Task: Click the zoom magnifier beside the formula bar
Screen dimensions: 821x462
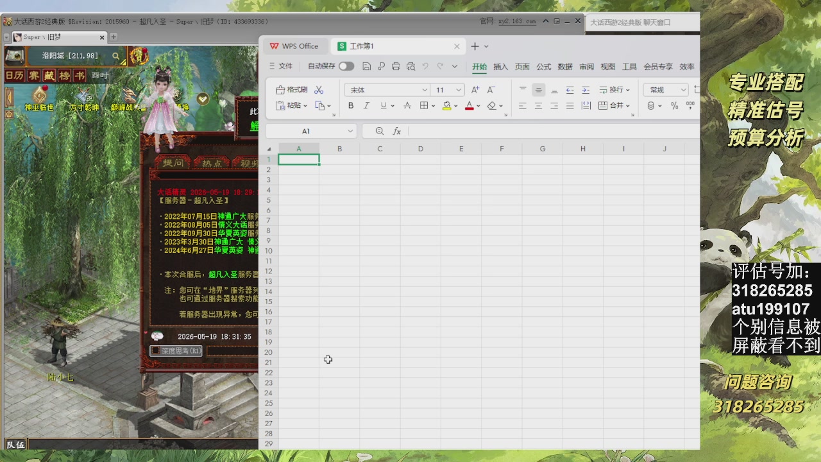Action: pyautogui.click(x=380, y=131)
